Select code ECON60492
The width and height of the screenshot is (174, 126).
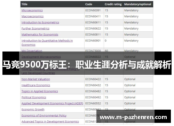pyautogui.click(x=93, y=97)
